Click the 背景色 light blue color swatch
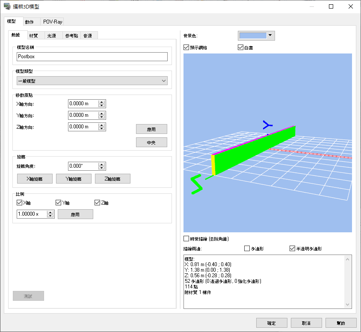The width and height of the screenshot is (361, 332). point(253,36)
